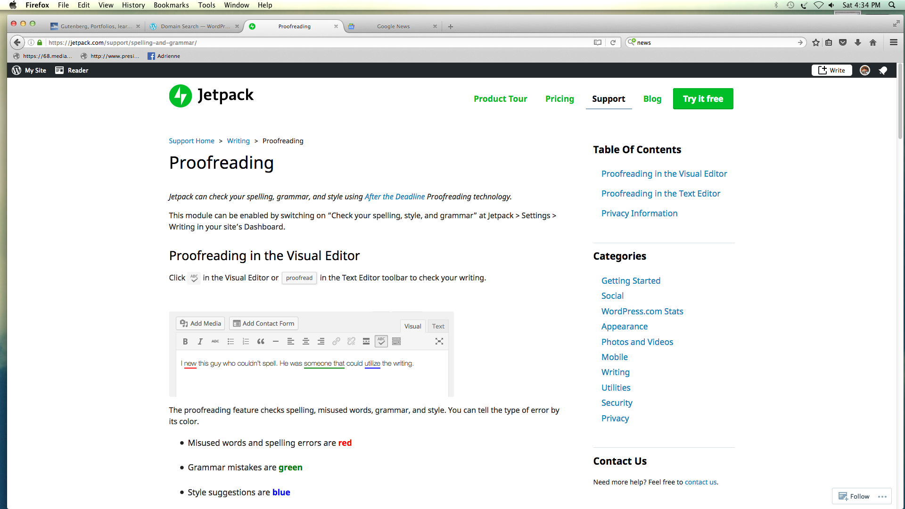
Task: Bookmark this page with star icon
Action: tap(816, 42)
